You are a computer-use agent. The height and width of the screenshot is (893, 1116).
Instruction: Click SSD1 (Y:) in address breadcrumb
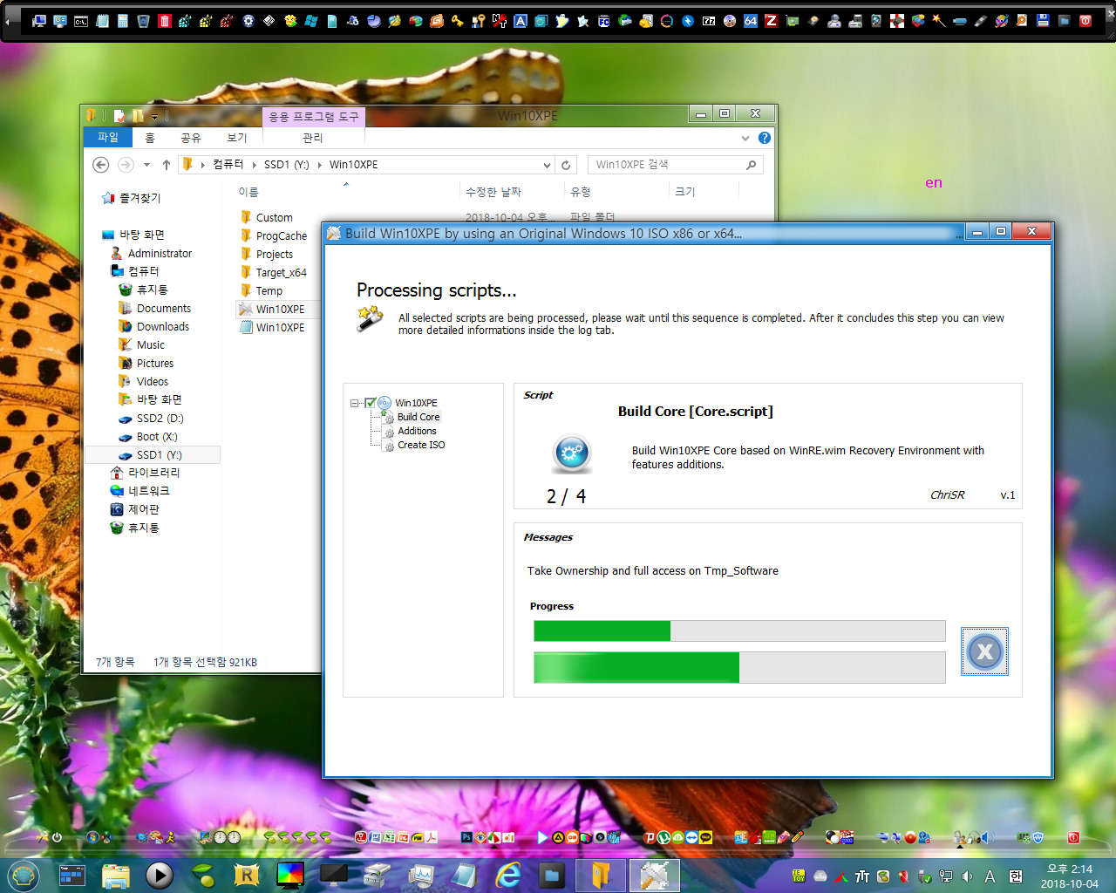(x=286, y=165)
